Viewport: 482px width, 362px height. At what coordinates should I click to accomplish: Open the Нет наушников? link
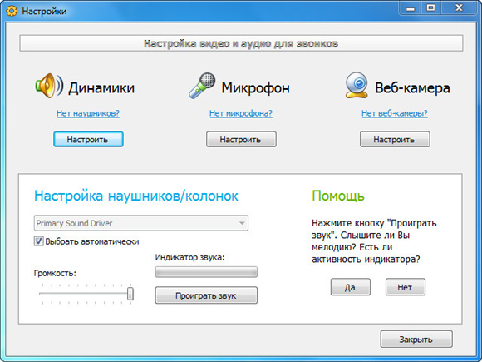pyautogui.click(x=88, y=113)
